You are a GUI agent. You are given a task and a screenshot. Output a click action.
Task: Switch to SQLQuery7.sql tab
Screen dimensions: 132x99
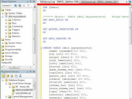click(59, 2)
